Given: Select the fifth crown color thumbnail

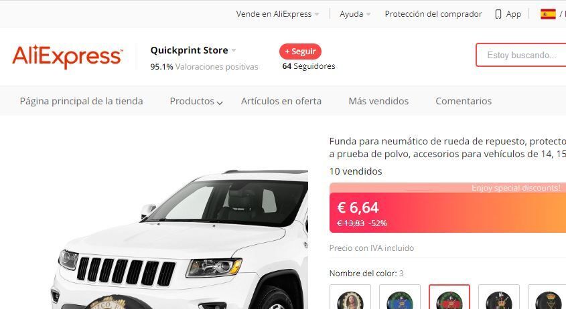Looking at the screenshot, I should tap(547, 297).
